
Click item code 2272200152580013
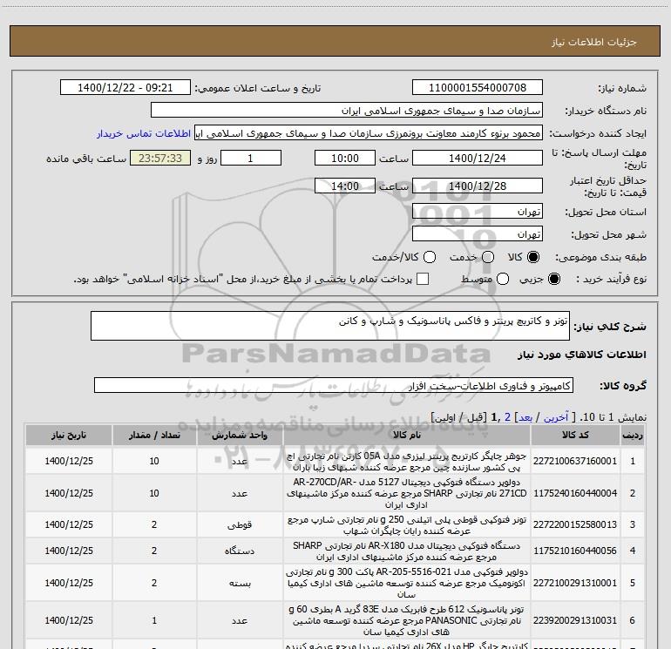click(x=575, y=525)
